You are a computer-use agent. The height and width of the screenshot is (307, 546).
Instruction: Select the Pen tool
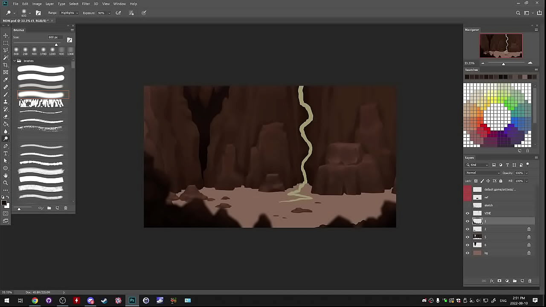[6, 146]
